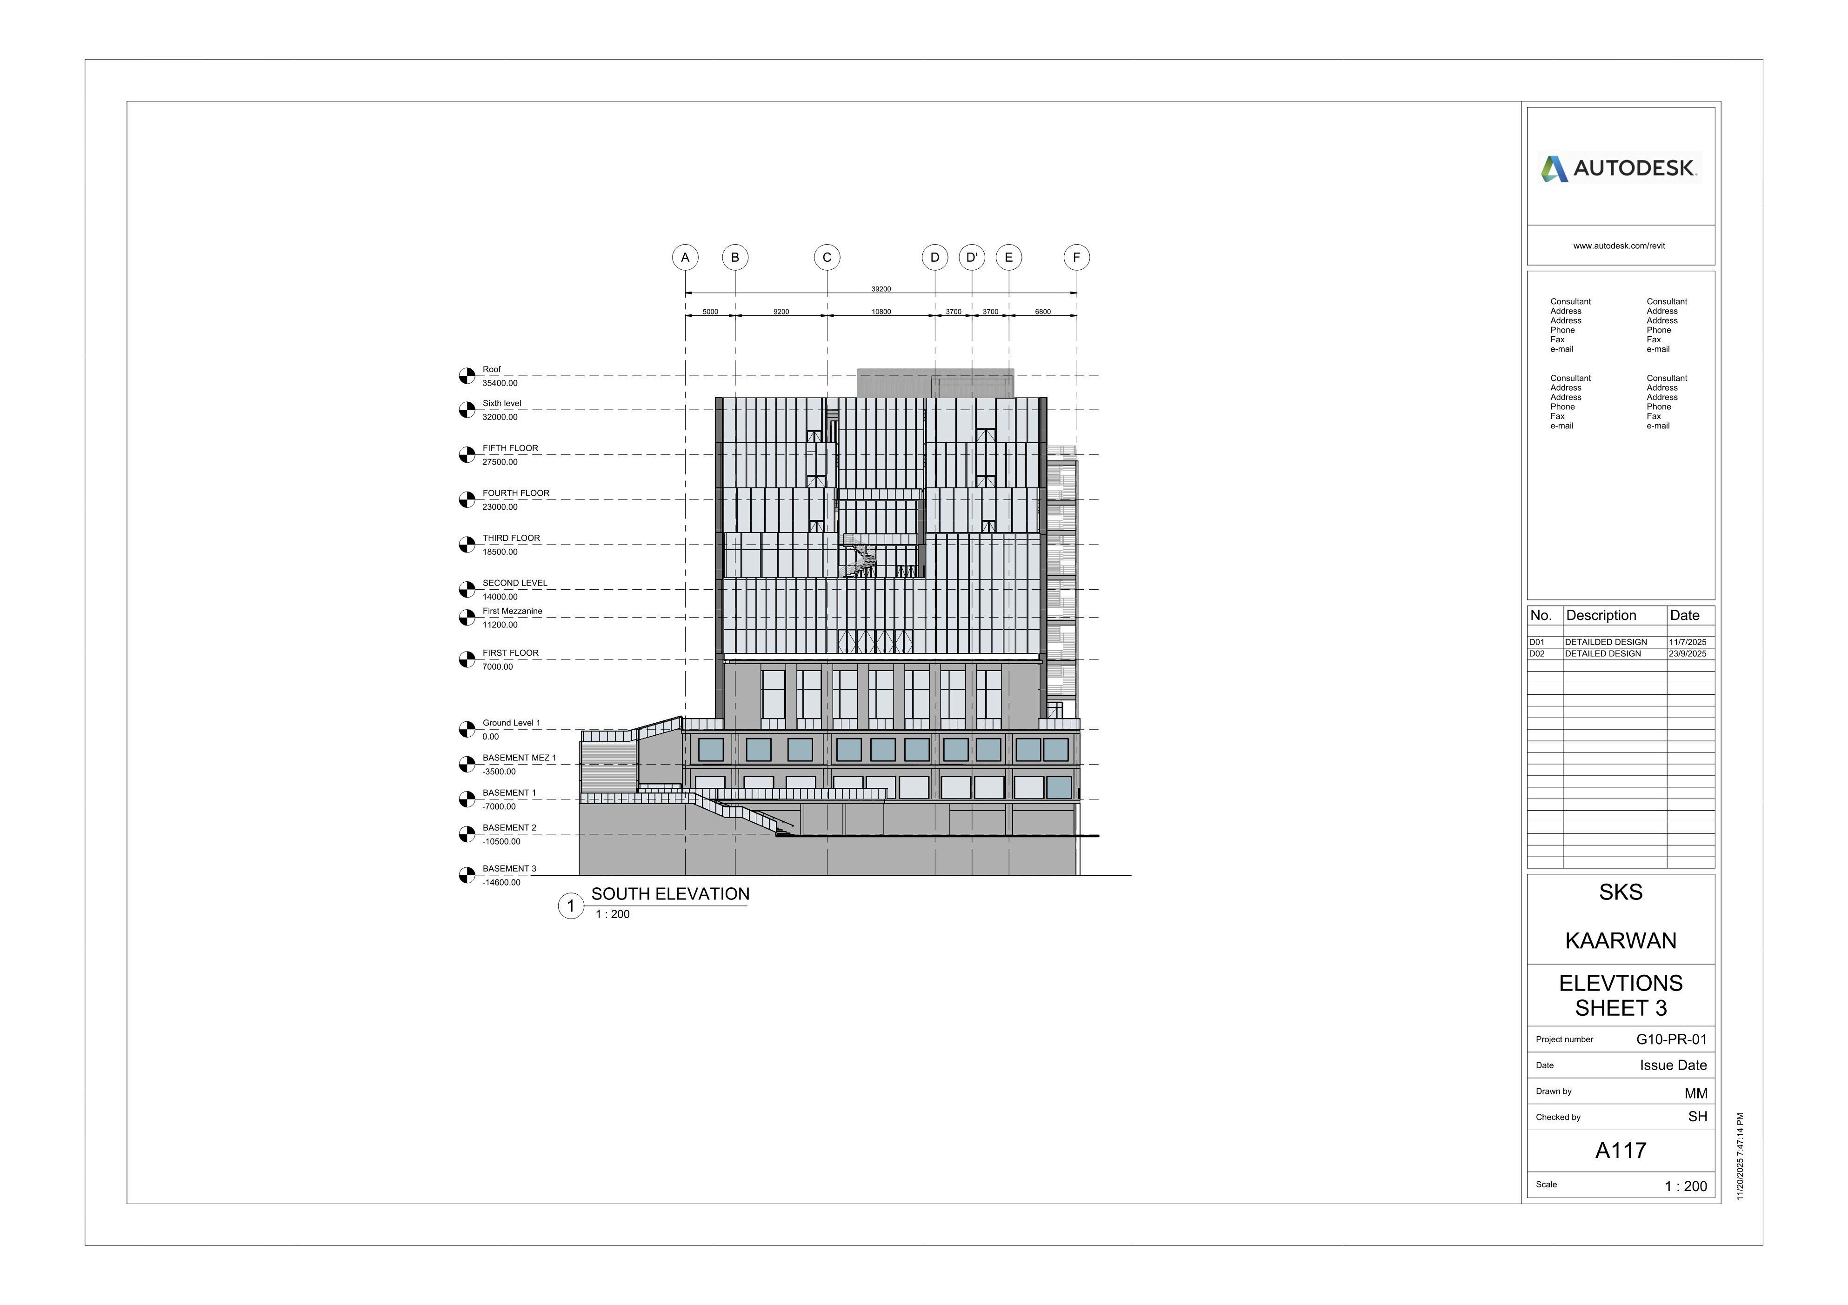
Task: Select revision row D01 DETAILDED DESIGN
Action: (x=1605, y=642)
